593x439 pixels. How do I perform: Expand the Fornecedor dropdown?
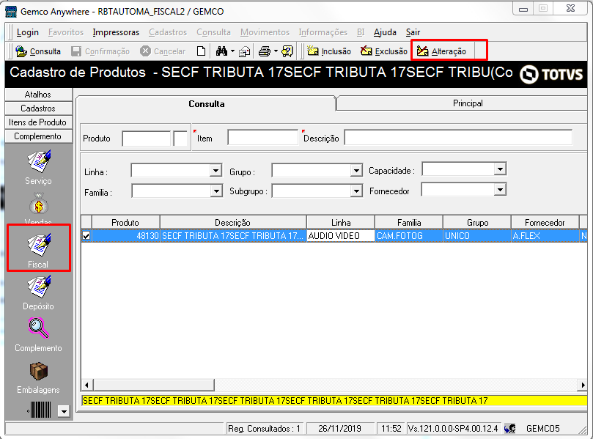coord(500,189)
